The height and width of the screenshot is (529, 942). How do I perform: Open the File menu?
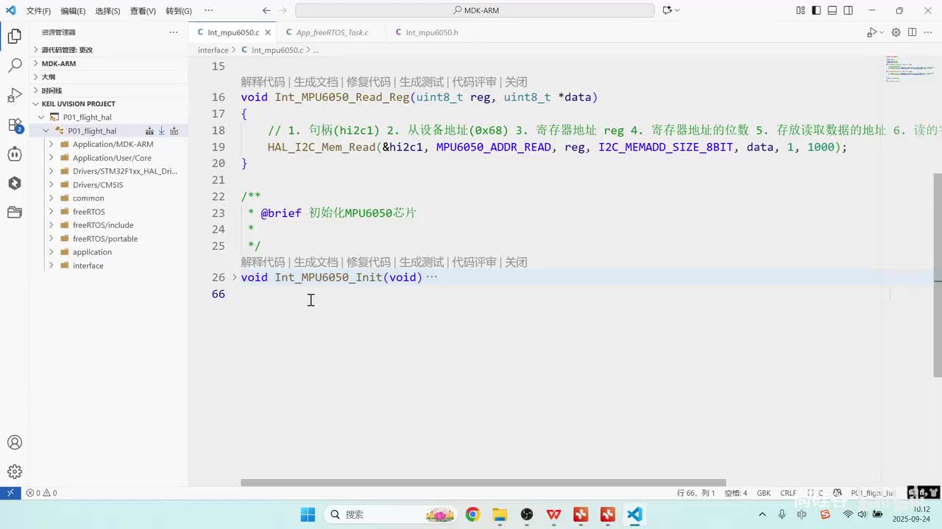click(x=39, y=11)
